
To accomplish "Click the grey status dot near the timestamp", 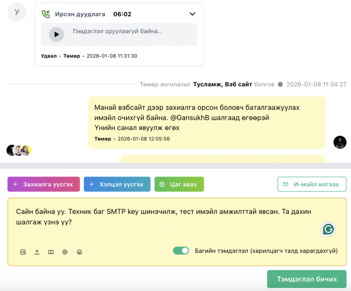I will [x=280, y=84].
